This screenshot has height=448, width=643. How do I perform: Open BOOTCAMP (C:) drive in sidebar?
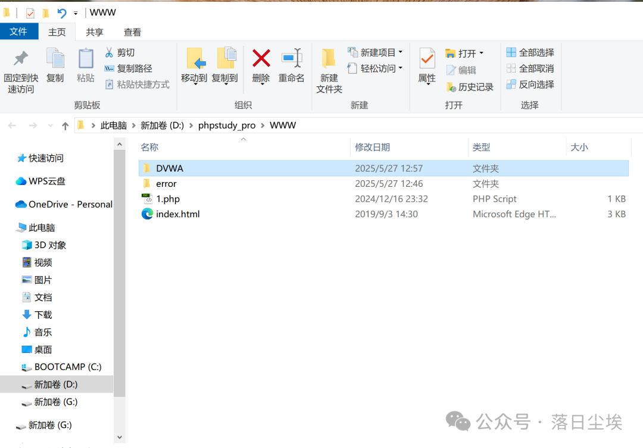tap(61, 367)
